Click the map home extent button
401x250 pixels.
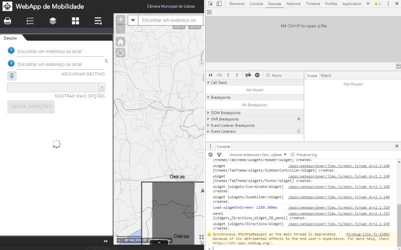(120, 42)
